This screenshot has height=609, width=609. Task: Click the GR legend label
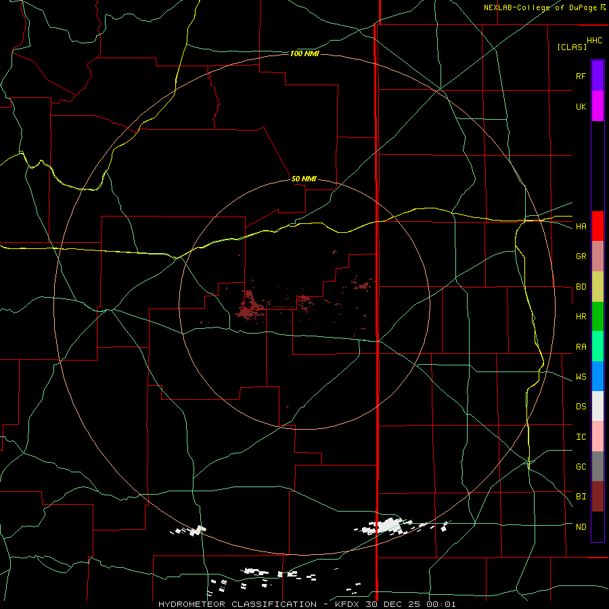click(581, 256)
